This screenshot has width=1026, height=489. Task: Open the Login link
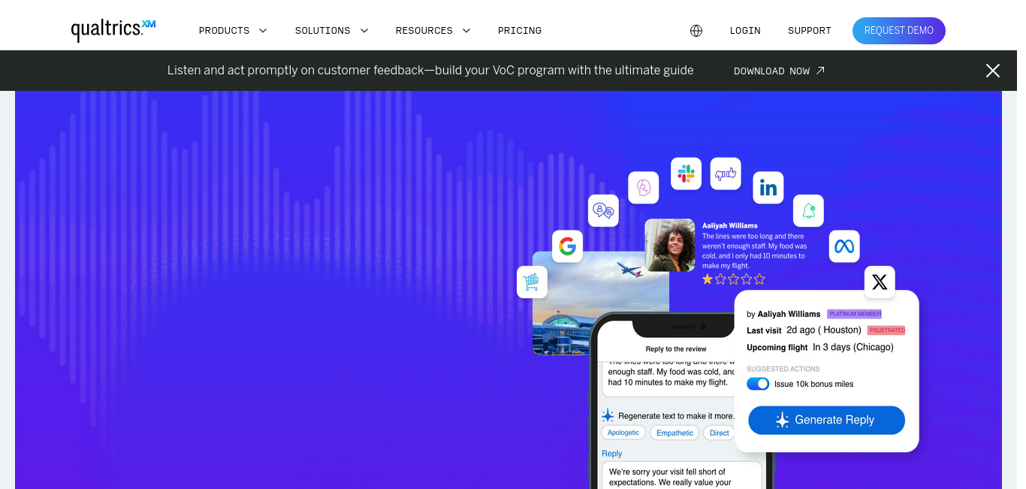point(745,31)
